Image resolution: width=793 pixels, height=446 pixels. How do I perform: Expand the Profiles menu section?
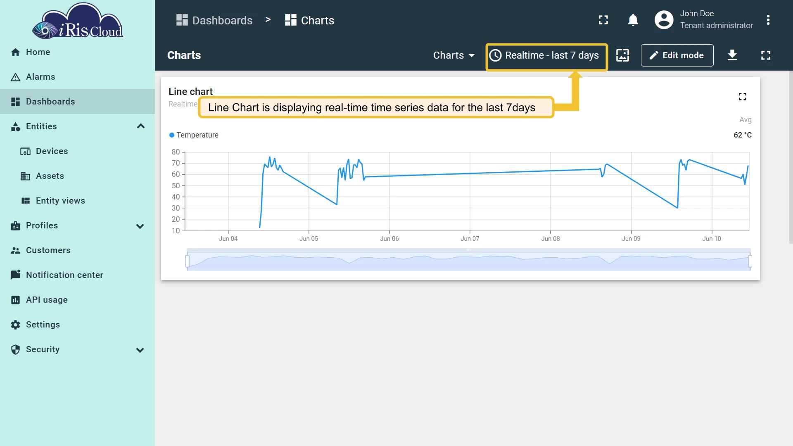140,226
